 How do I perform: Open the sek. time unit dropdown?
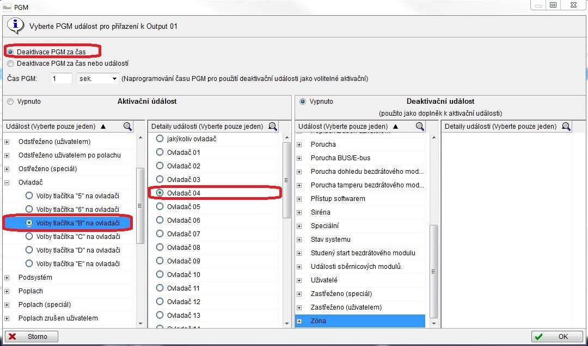point(114,79)
